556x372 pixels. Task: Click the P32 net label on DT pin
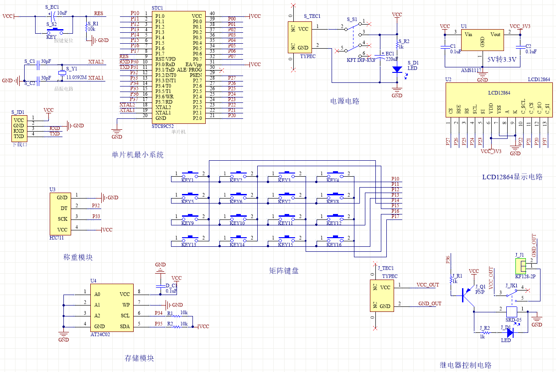pyautogui.click(x=95, y=206)
